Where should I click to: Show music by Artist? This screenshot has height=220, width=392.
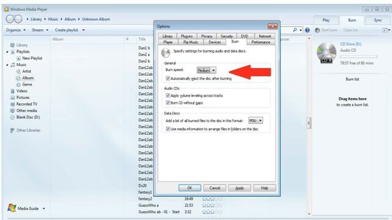tap(26, 71)
